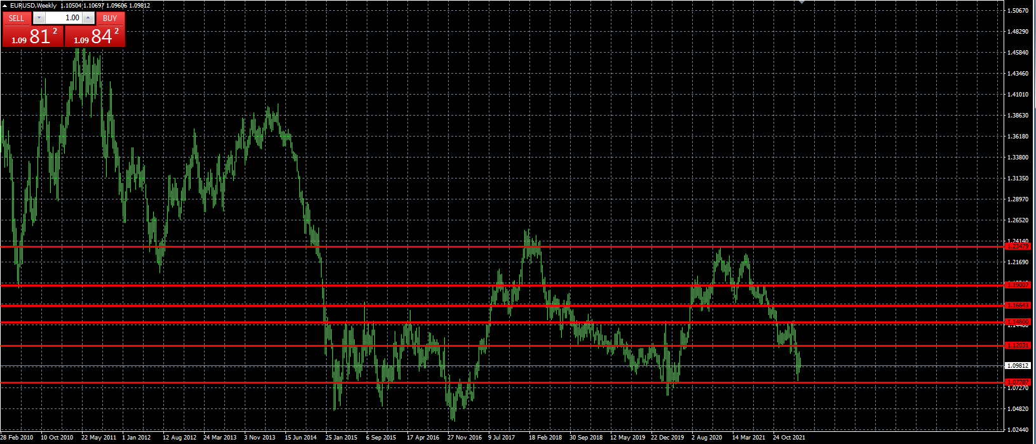Click the 30 Sep 2018 date label
This screenshot has width=1036, height=444.
[x=586, y=438]
